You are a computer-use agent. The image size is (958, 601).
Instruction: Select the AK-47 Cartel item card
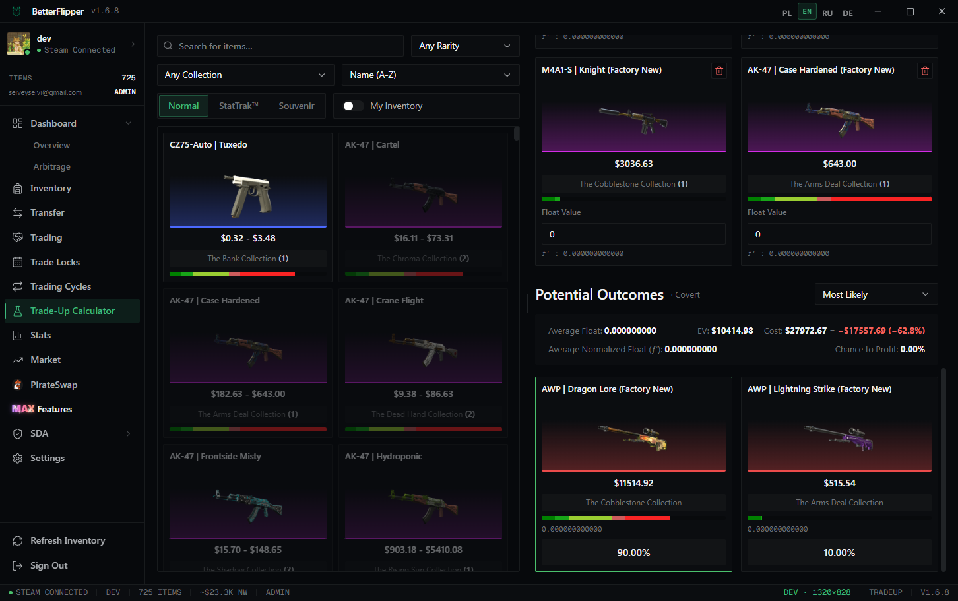pyautogui.click(x=424, y=207)
